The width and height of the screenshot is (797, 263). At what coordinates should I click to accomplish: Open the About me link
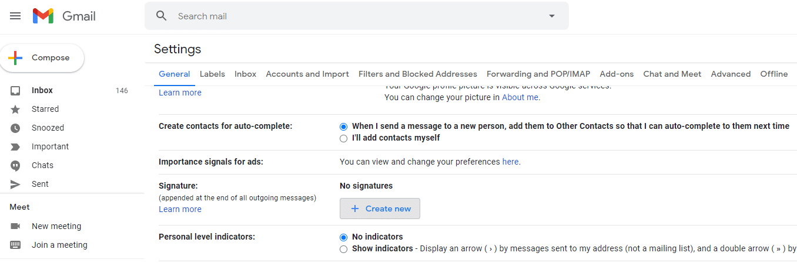click(x=521, y=98)
